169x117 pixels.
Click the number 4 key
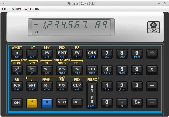pyautogui.click(x=107, y=70)
